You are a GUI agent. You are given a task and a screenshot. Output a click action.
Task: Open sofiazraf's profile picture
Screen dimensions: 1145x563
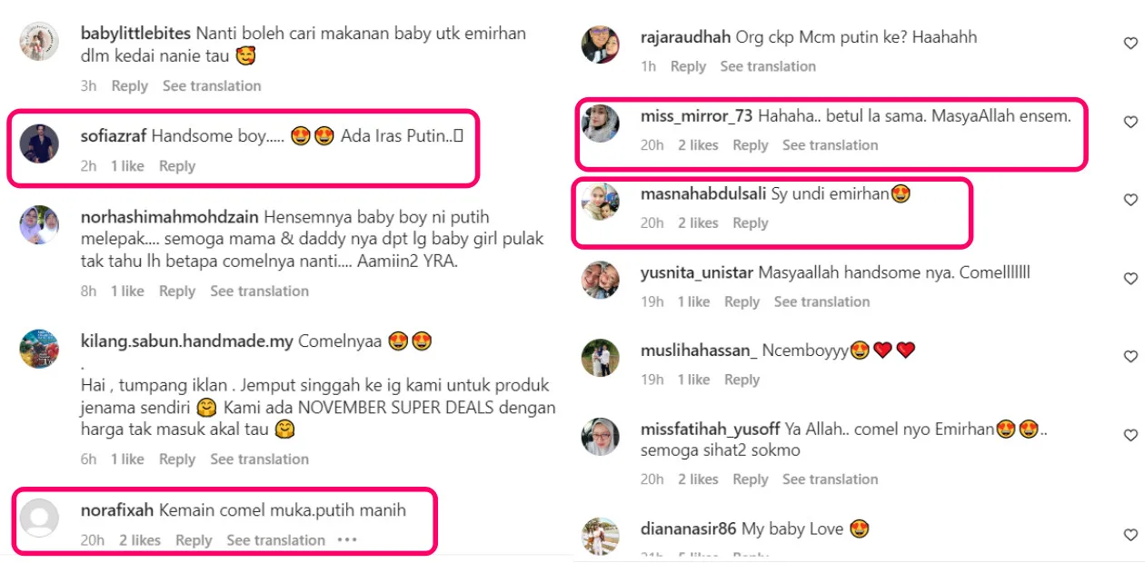(x=39, y=143)
